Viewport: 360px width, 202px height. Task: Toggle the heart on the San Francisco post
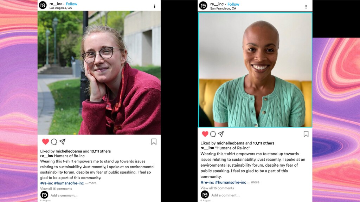pos(205,134)
